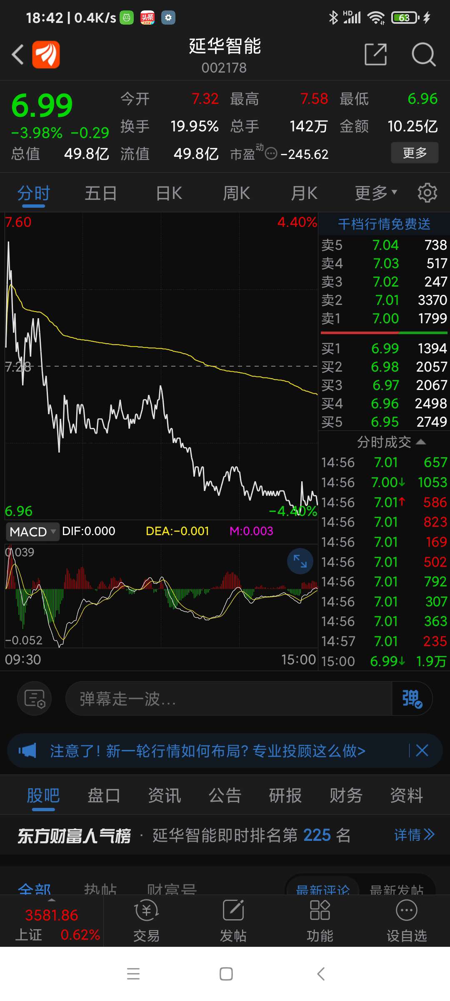Viewport: 450px width, 1001px height.
Task: Open 详情 ranking details link
Action: click(x=414, y=835)
